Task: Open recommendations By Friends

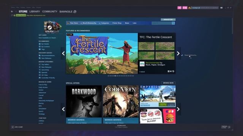Action: tap(45, 44)
